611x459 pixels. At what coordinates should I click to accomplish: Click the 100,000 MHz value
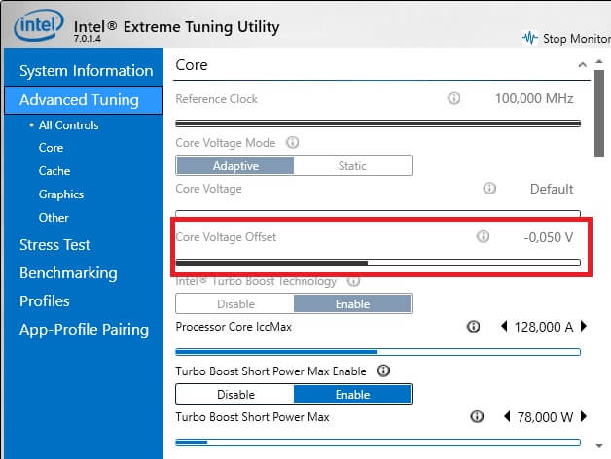click(534, 98)
